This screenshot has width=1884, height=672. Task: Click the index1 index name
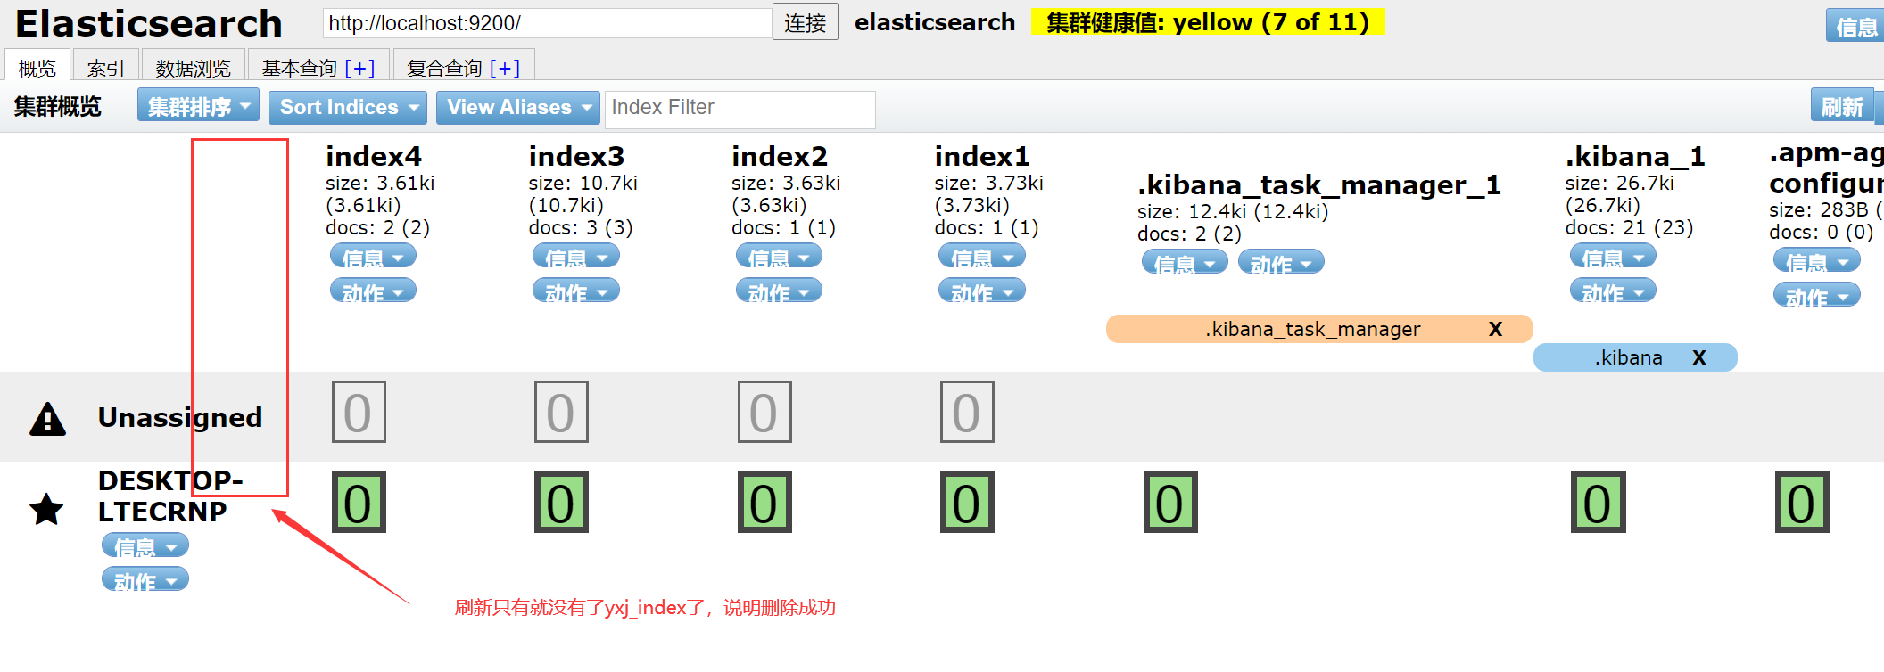982,156
